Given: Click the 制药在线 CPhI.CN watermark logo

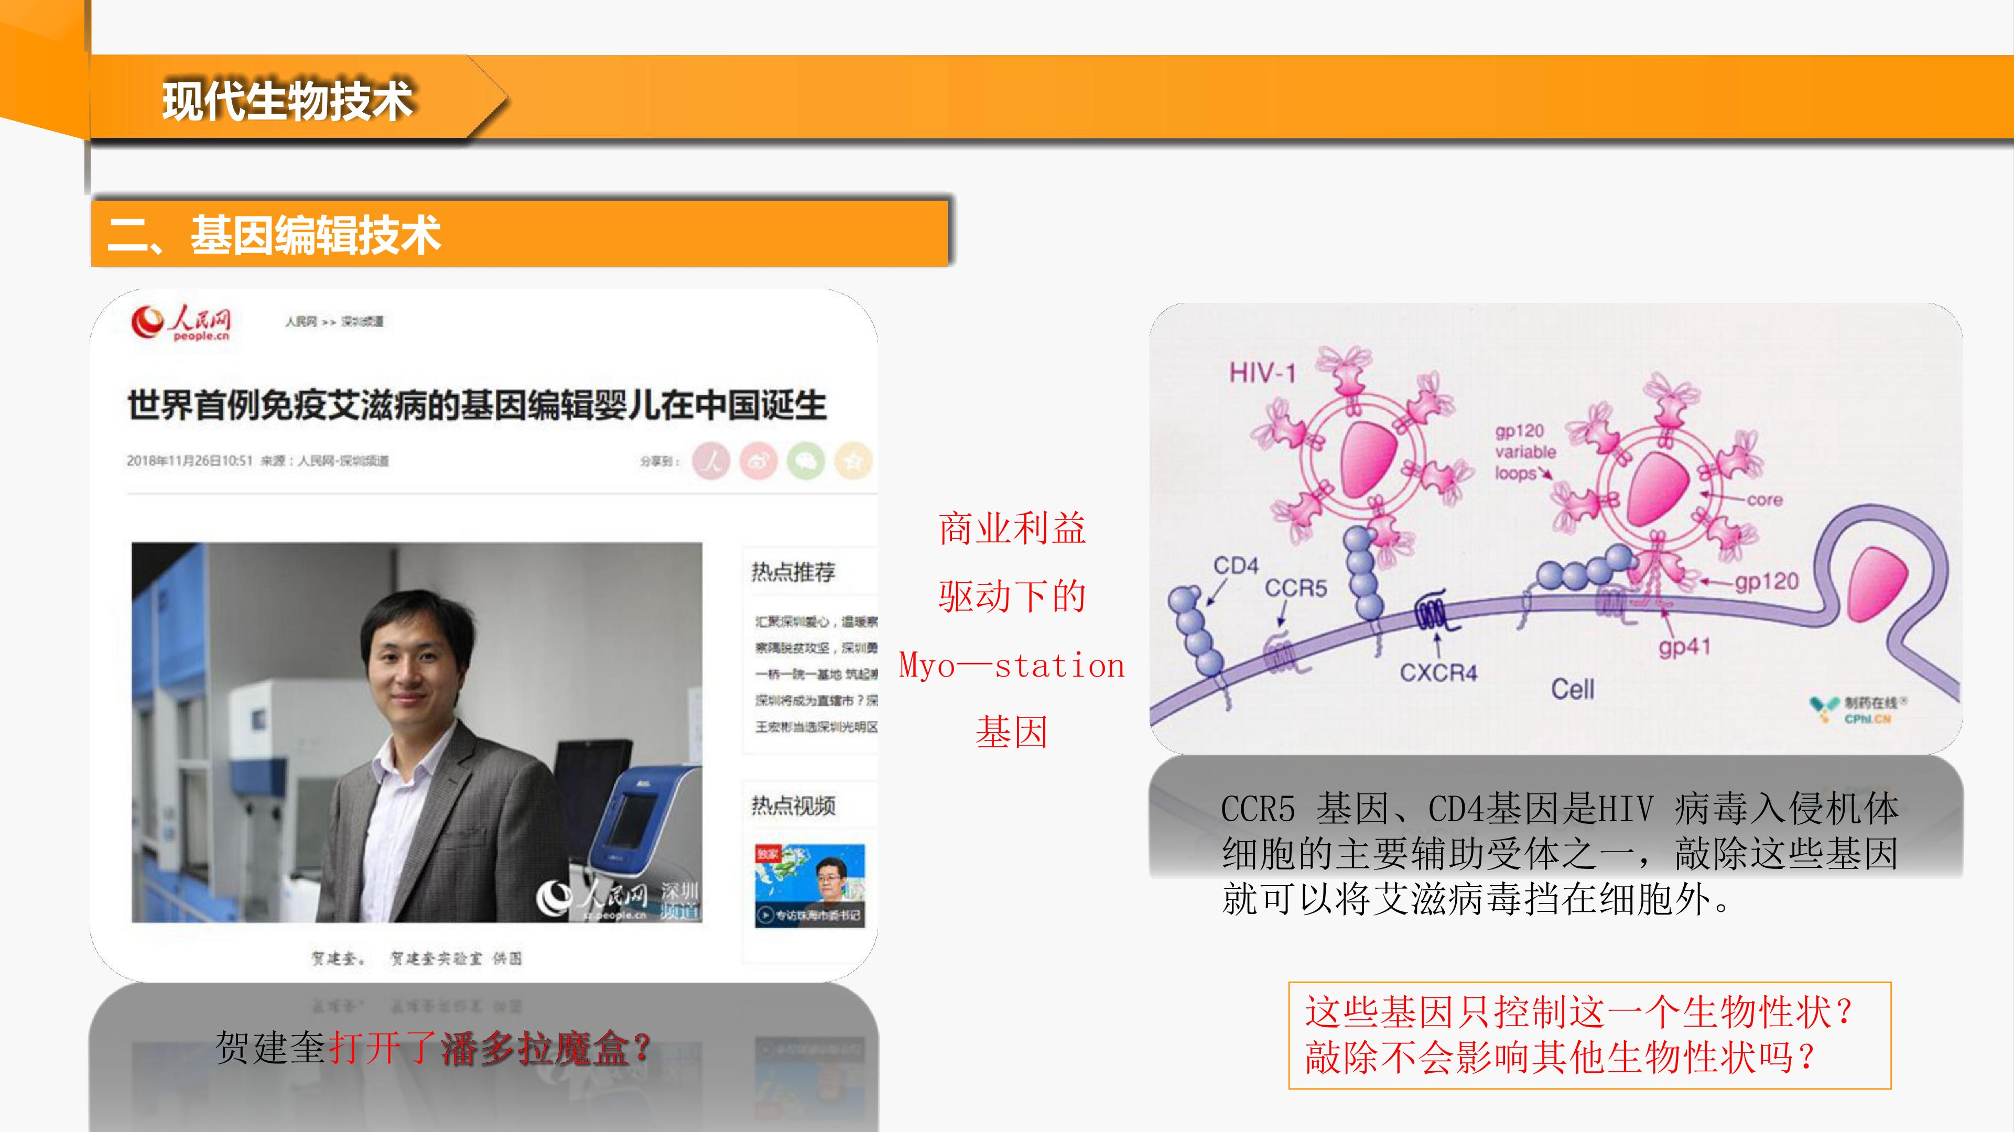Looking at the screenshot, I should (x=1859, y=710).
